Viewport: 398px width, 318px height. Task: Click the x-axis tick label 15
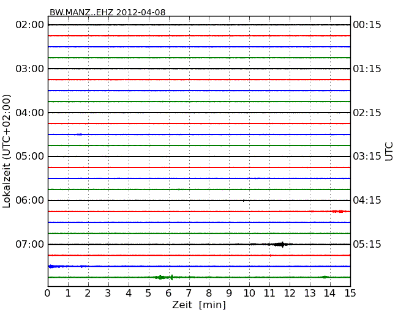coord(350,294)
